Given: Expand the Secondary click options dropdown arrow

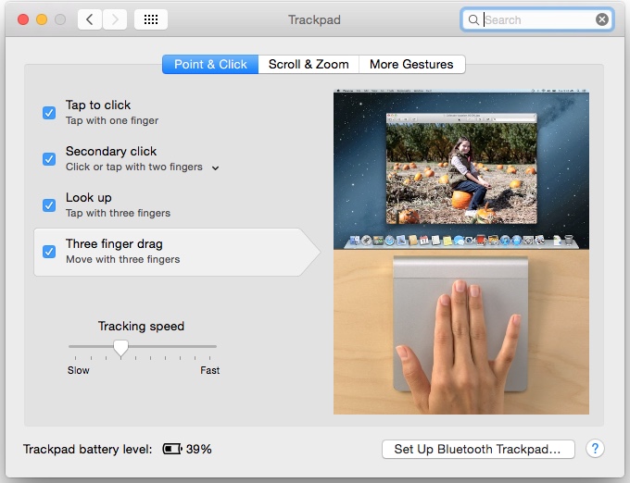Looking at the screenshot, I should [x=215, y=168].
